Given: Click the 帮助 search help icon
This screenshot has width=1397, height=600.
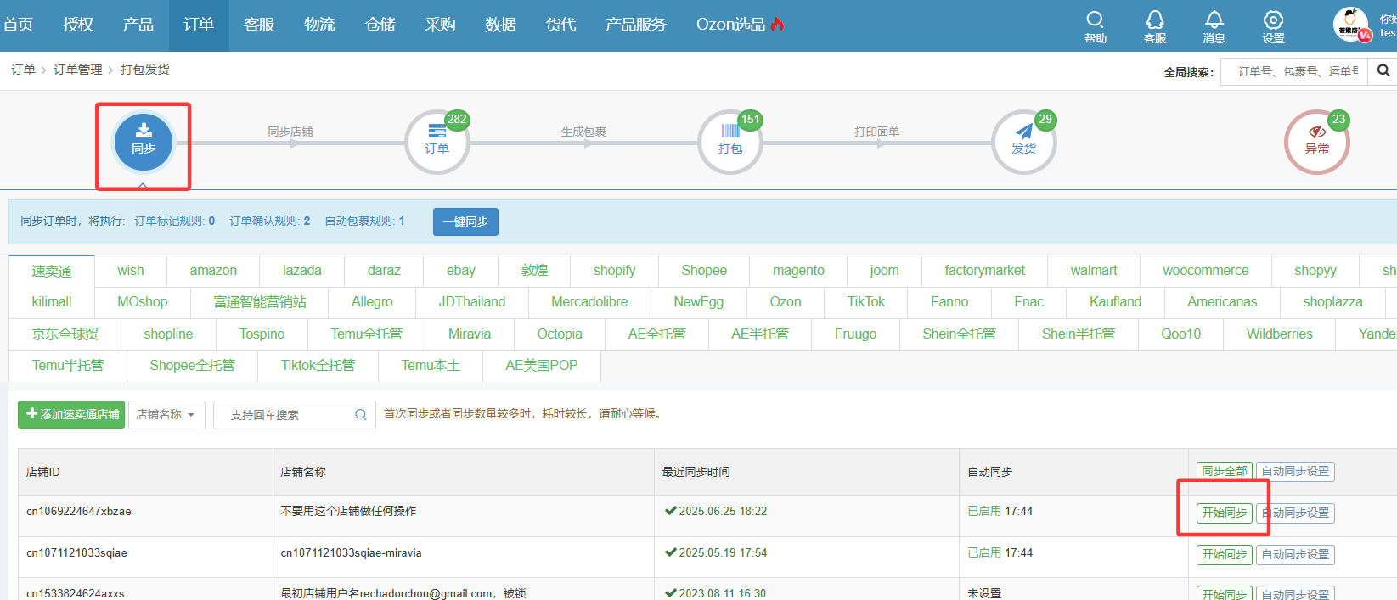Looking at the screenshot, I should [x=1096, y=26].
